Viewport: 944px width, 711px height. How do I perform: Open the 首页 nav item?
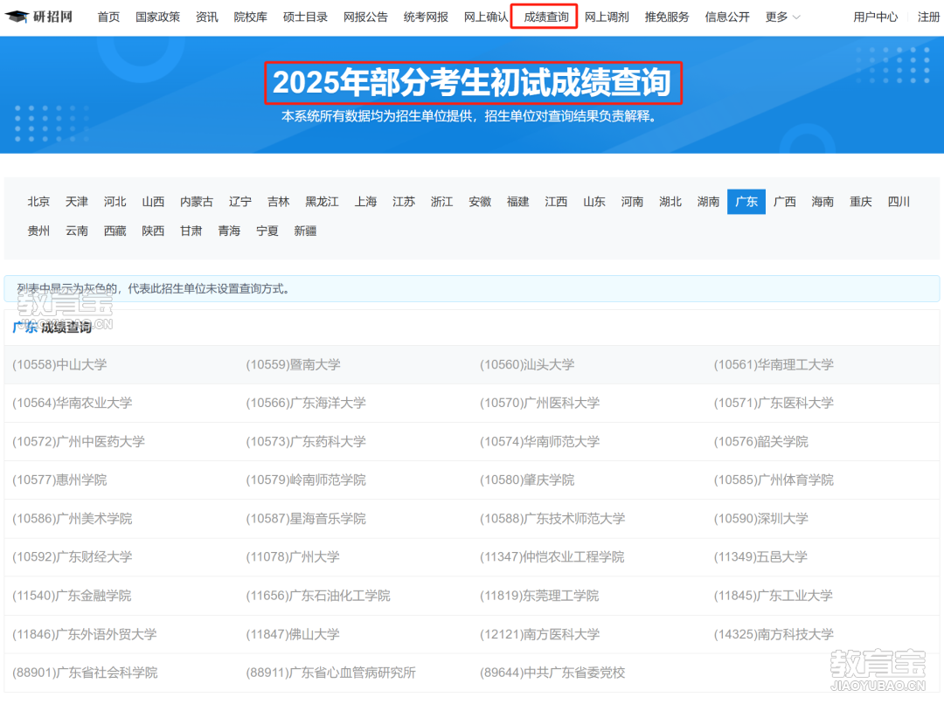tap(108, 17)
